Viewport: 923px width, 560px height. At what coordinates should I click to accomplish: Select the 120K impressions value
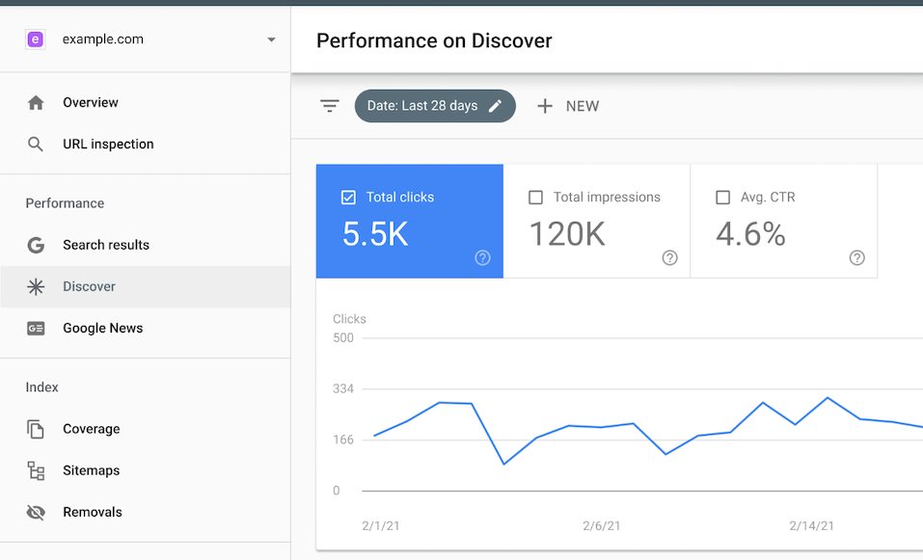tap(567, 234)
